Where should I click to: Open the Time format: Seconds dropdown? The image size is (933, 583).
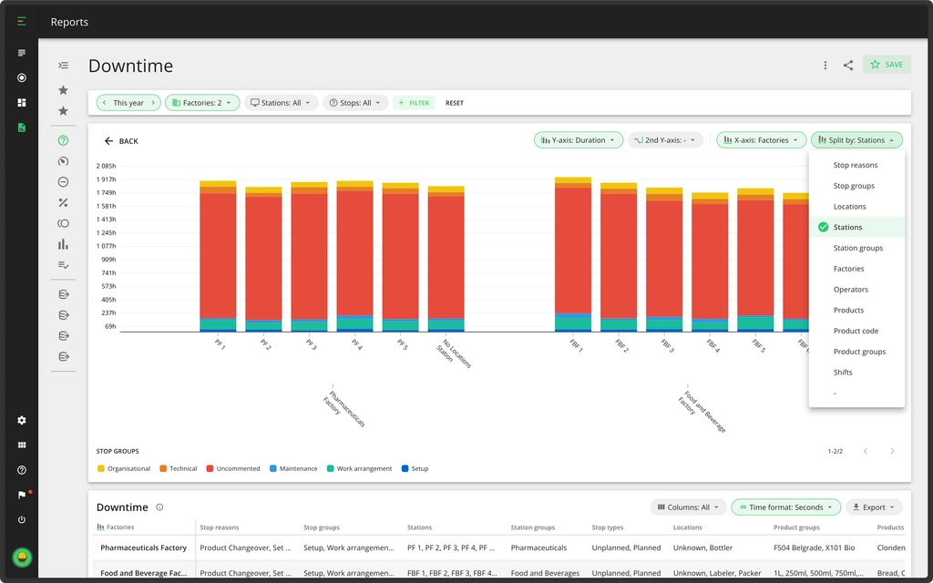(786, 507)
